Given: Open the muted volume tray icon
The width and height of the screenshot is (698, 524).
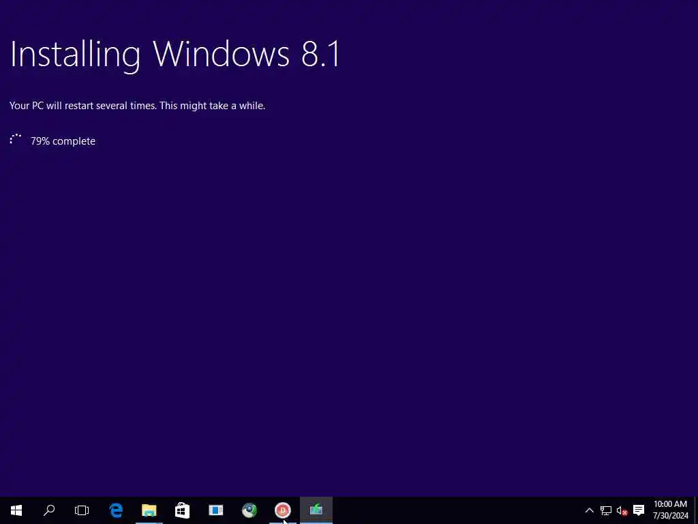Looking at the screenshot, I should (622, 510).
